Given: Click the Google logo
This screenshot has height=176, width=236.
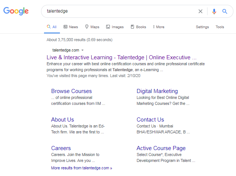Looking at the screenshot, I should [x=16, y=11].
